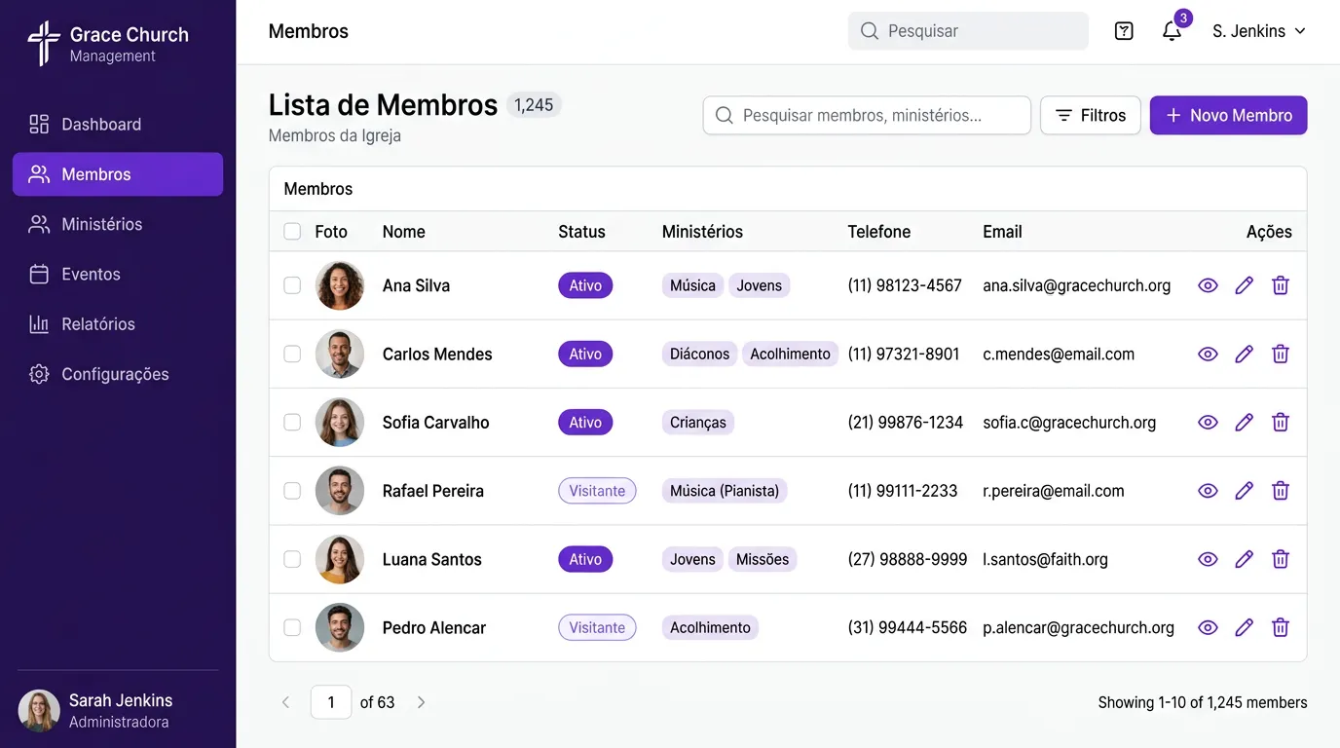Edit Carlos Mendes using the pencil icon
The image size is (1340, 748).
[x=1244, y=354]
